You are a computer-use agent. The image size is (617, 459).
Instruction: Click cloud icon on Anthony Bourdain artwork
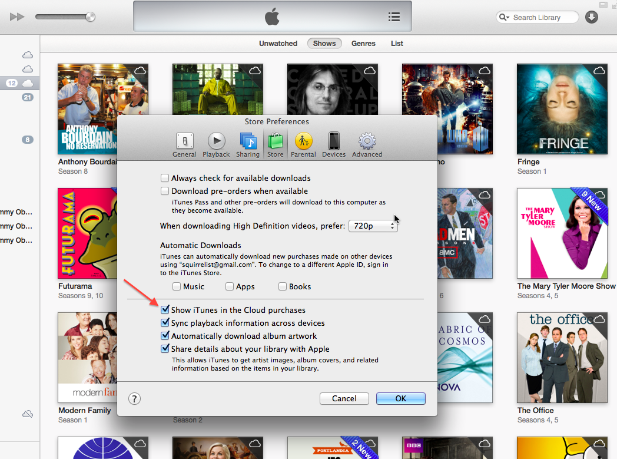pos(140,71)
